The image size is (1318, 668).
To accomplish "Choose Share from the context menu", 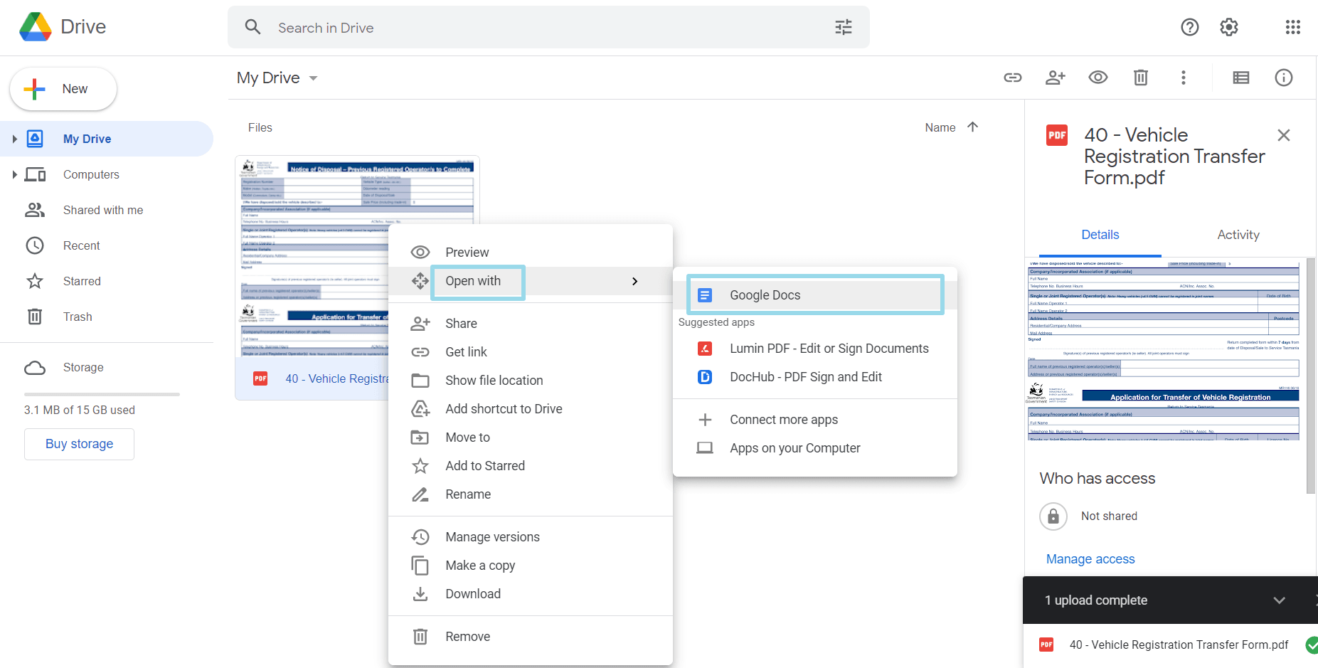I will [531, 324].
